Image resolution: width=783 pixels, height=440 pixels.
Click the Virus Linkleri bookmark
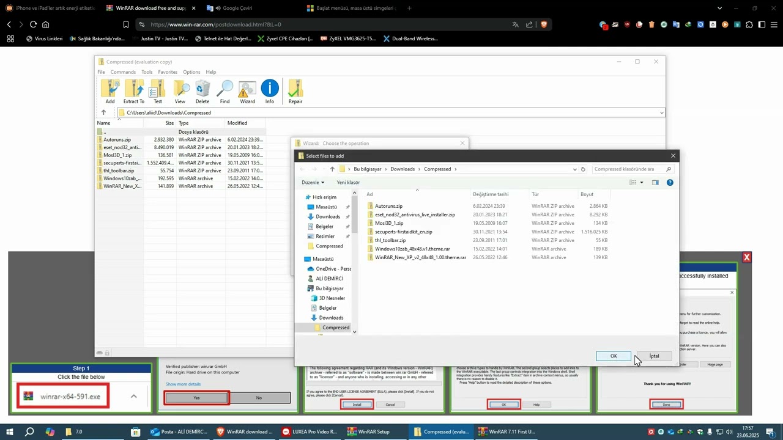45,38
